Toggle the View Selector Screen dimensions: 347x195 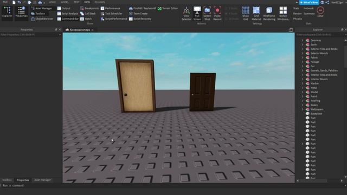[187, 14]
